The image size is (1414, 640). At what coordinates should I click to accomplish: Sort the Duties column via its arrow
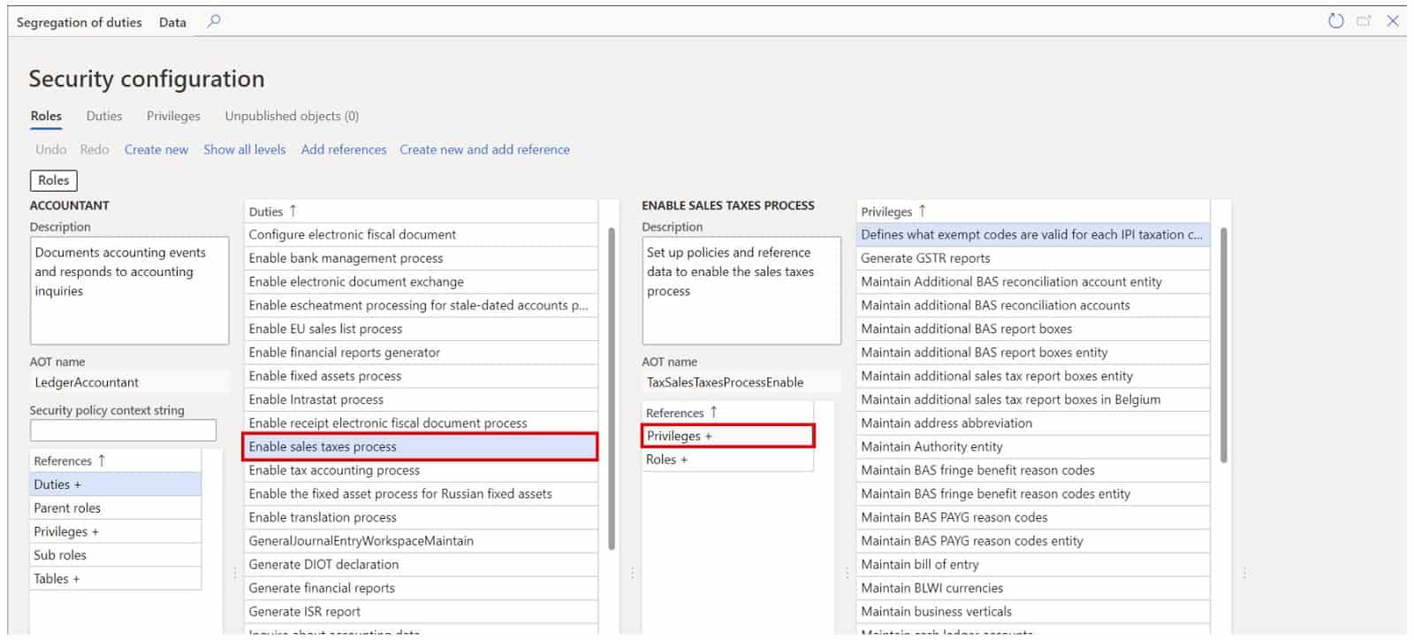point(293,211)
